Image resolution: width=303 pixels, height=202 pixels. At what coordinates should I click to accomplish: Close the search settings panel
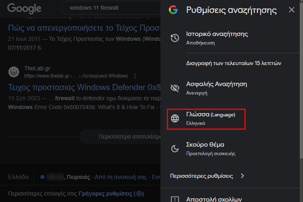click(291, 10)
